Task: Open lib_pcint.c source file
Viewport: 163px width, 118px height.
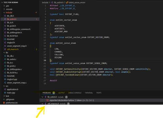Action: coord(11,66)
